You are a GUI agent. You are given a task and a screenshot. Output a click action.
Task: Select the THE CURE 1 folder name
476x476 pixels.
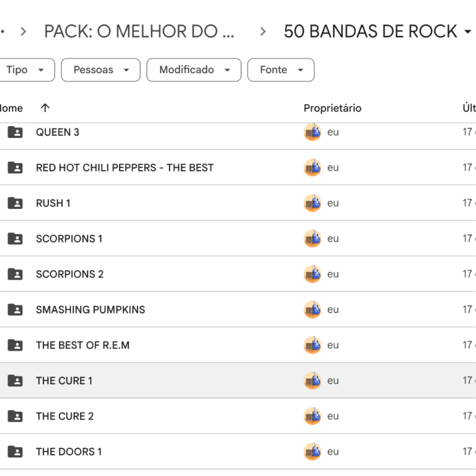point(64,381)
